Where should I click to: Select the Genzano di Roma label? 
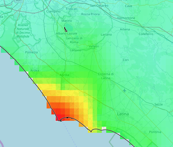[74, 40]
